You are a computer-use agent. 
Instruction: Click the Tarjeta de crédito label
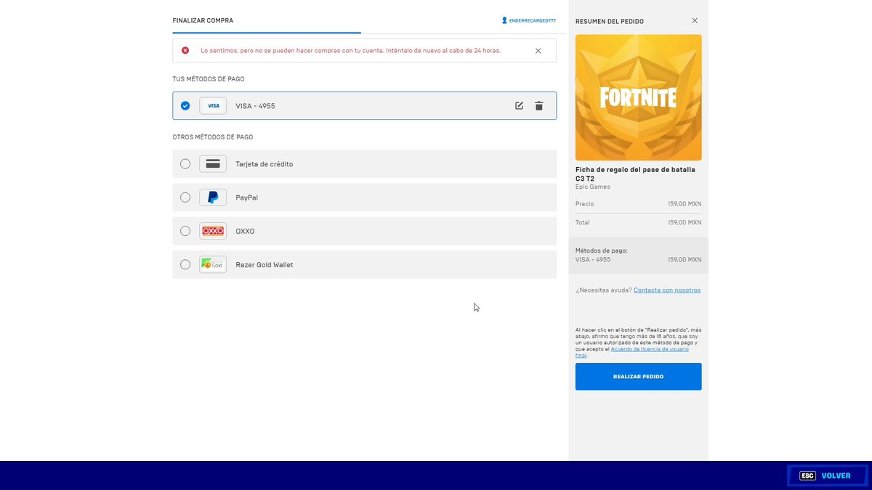(265, 164)
